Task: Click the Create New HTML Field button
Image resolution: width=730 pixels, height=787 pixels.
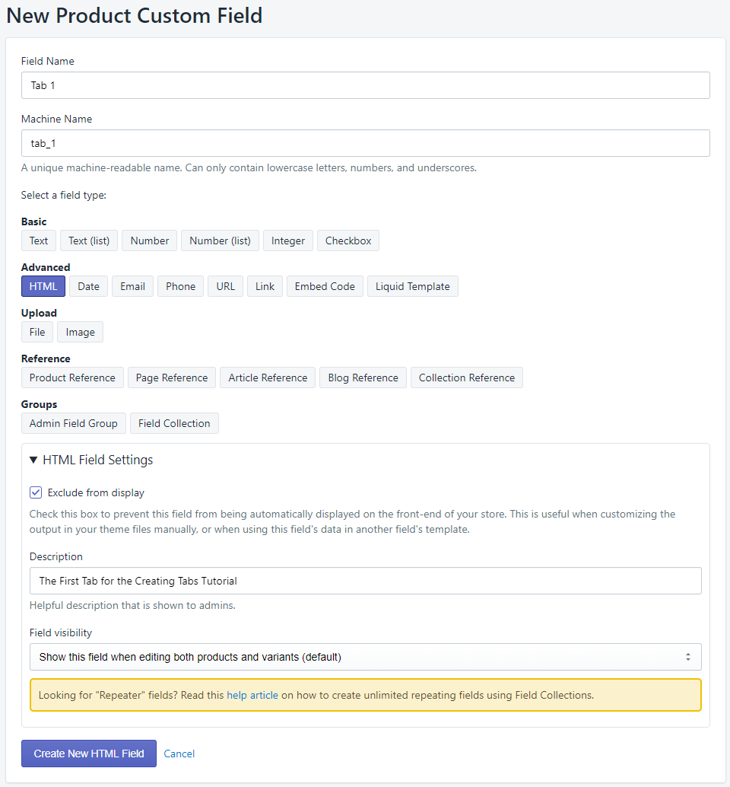Action: click(x=88, y=754)
